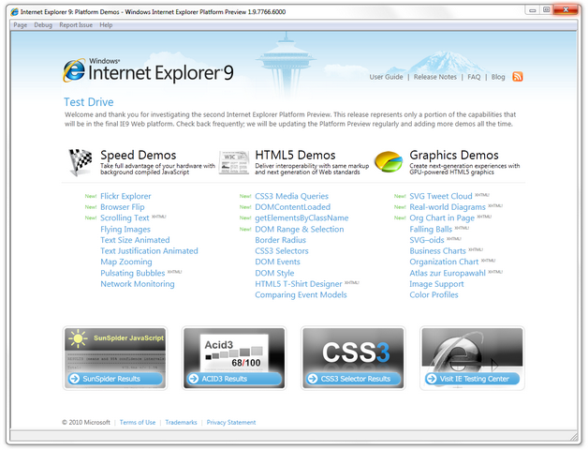
Task: Open the CSS3 Media Queries demo
Action: [x=291, y=196]
